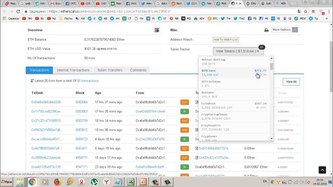Click the page vertical scrollbar
This screenshot has width=333, height=187.
click(x=331, y=66)
